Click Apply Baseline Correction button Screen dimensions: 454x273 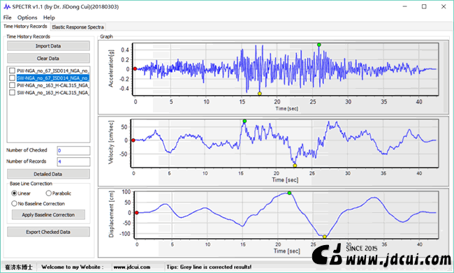coord(48,215)
